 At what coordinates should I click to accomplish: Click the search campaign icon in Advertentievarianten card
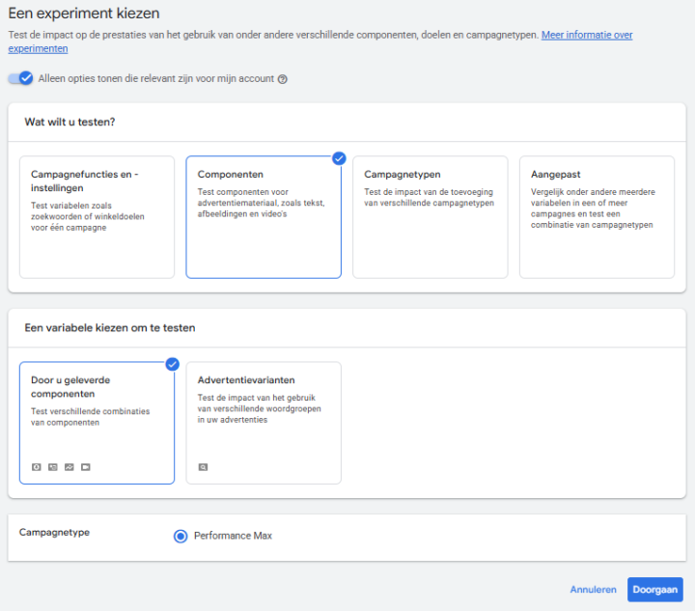point(203,467)
